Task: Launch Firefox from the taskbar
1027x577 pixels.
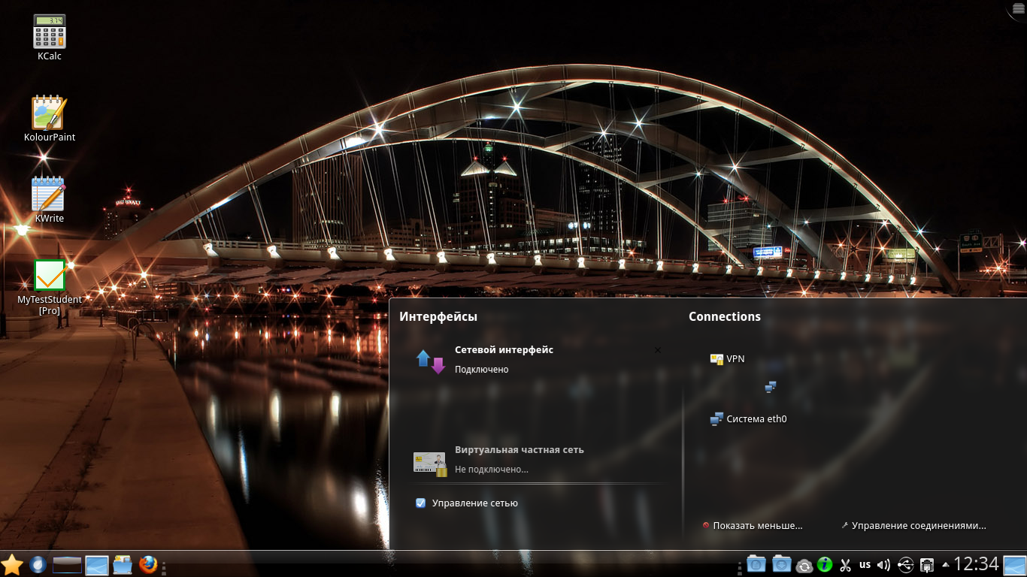Action: tap(148, 564)
